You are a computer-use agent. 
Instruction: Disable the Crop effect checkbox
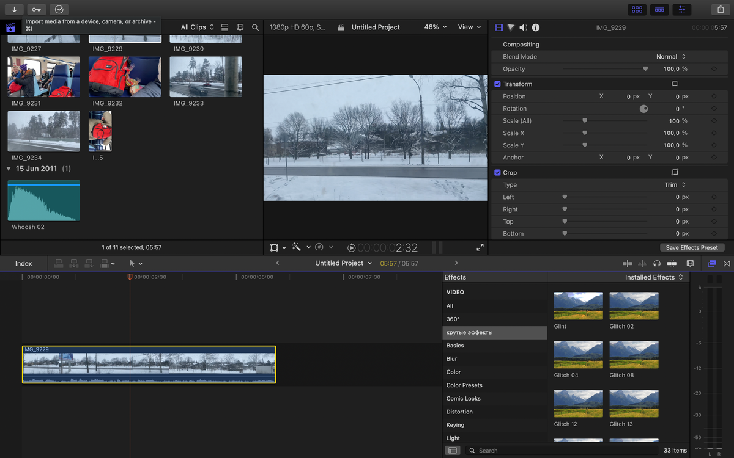coord(497,172)
